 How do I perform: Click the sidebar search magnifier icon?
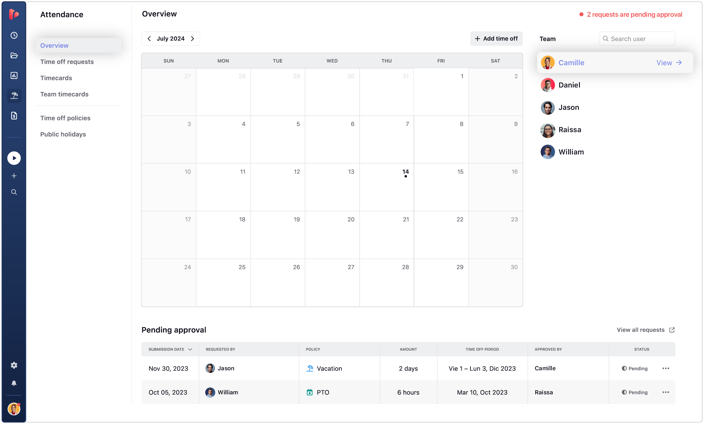tap(14, 192)
